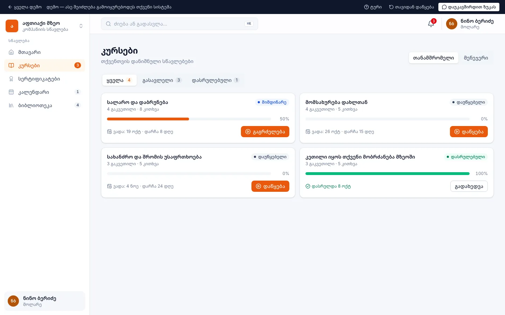Click the აფთიაქი მზეო orange logo
Image resolution: width=505 pixels, height=315 pixels.
point(12,26)
